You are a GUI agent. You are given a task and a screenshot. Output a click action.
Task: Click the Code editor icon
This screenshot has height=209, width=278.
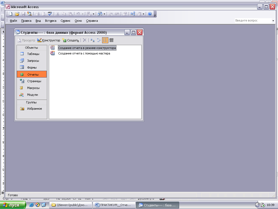tap(111, 14)
